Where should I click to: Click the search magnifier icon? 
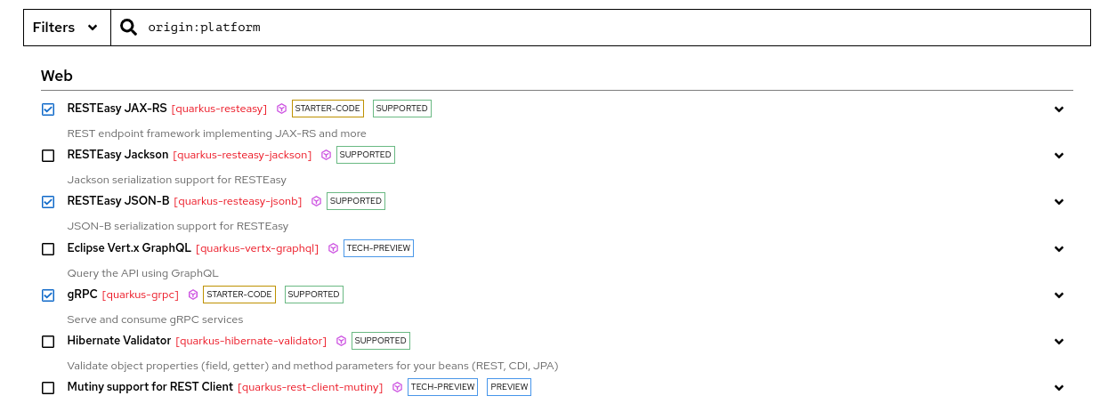129,28
